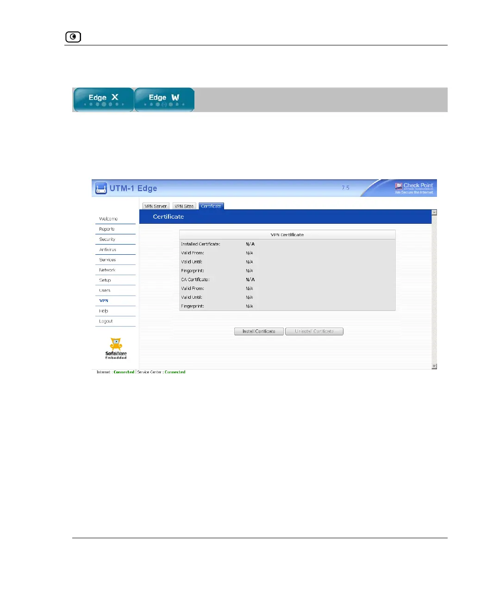
Task: Click the Check Point logo
Action: point(414,188)
